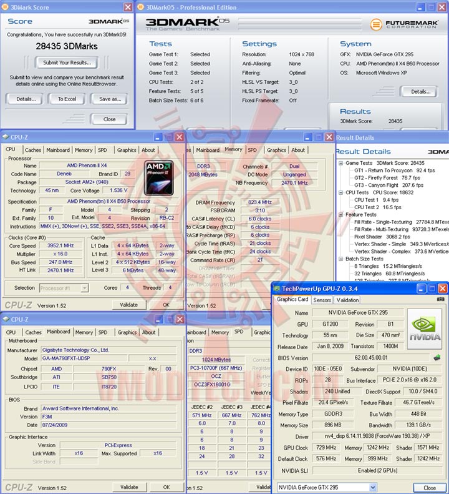Click the BIOS save chip icon in GPU-Z
This screenshot has height=494, width=449.
pos(437,358)
